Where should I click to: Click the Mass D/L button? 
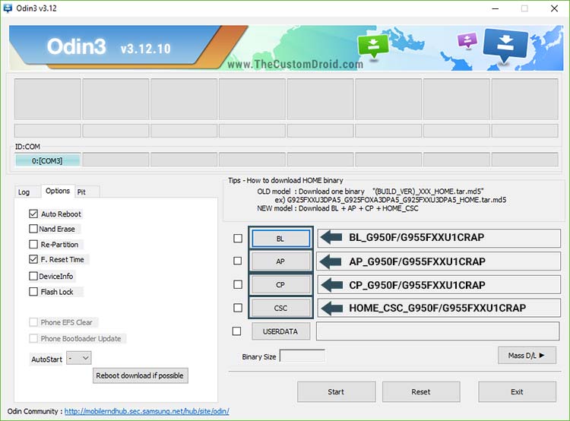[527, 356]
